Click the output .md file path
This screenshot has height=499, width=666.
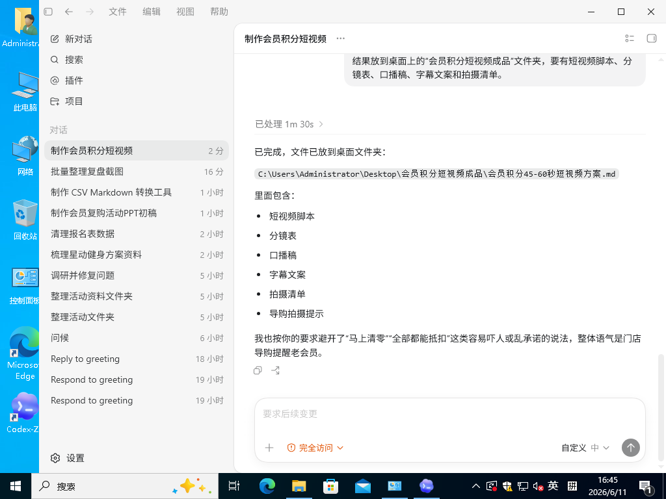tap(436, 174)
